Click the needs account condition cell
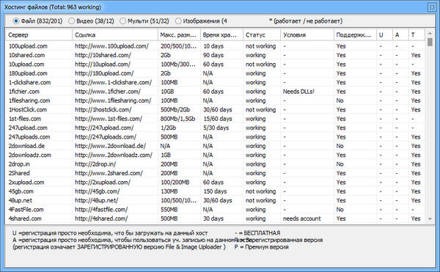This screenshot has height=272, width=440. click(301, 218)
